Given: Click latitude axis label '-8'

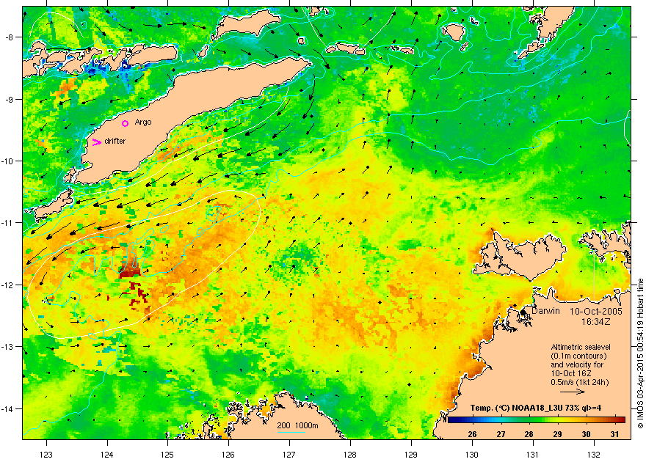Looking at the screenshot, I should tap(10, 37).
